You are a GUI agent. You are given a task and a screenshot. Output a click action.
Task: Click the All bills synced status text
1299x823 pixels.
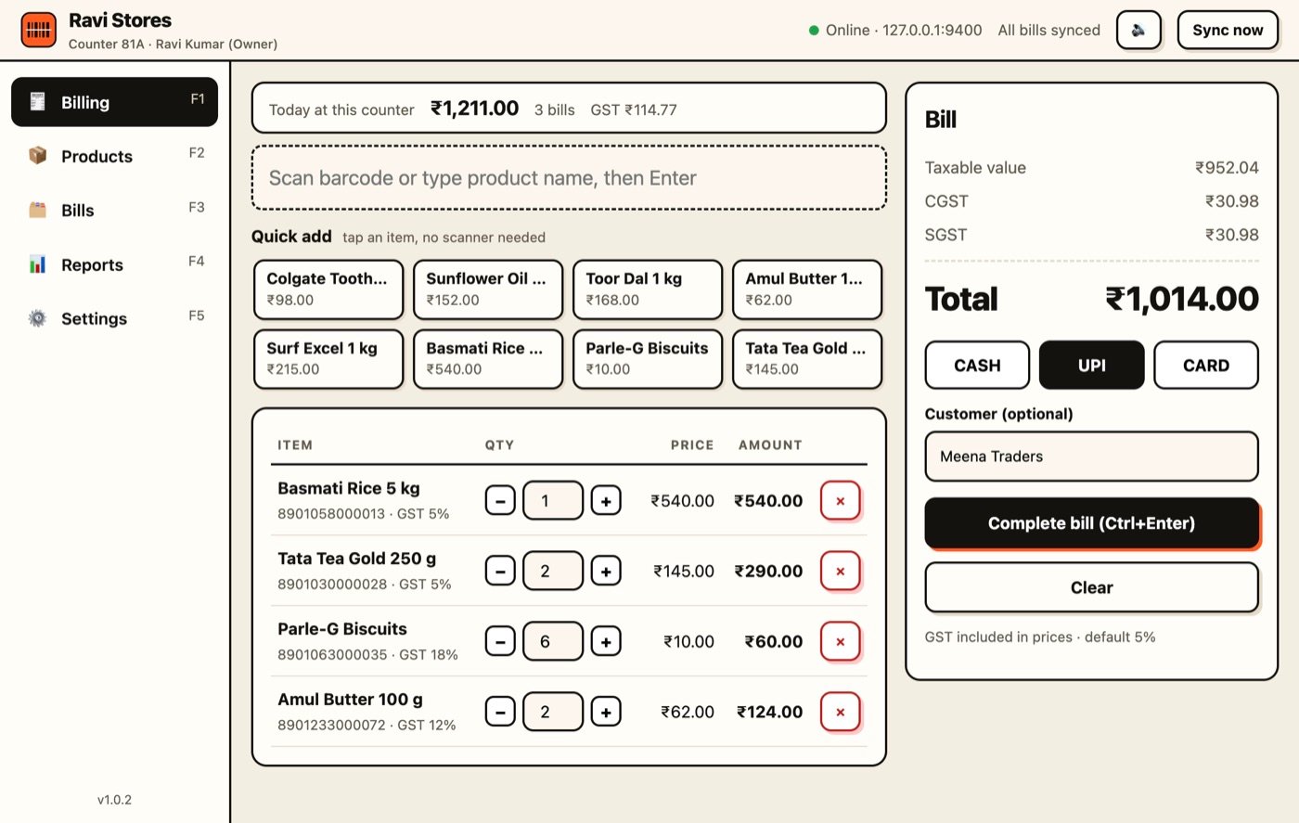click(1048, 30)
